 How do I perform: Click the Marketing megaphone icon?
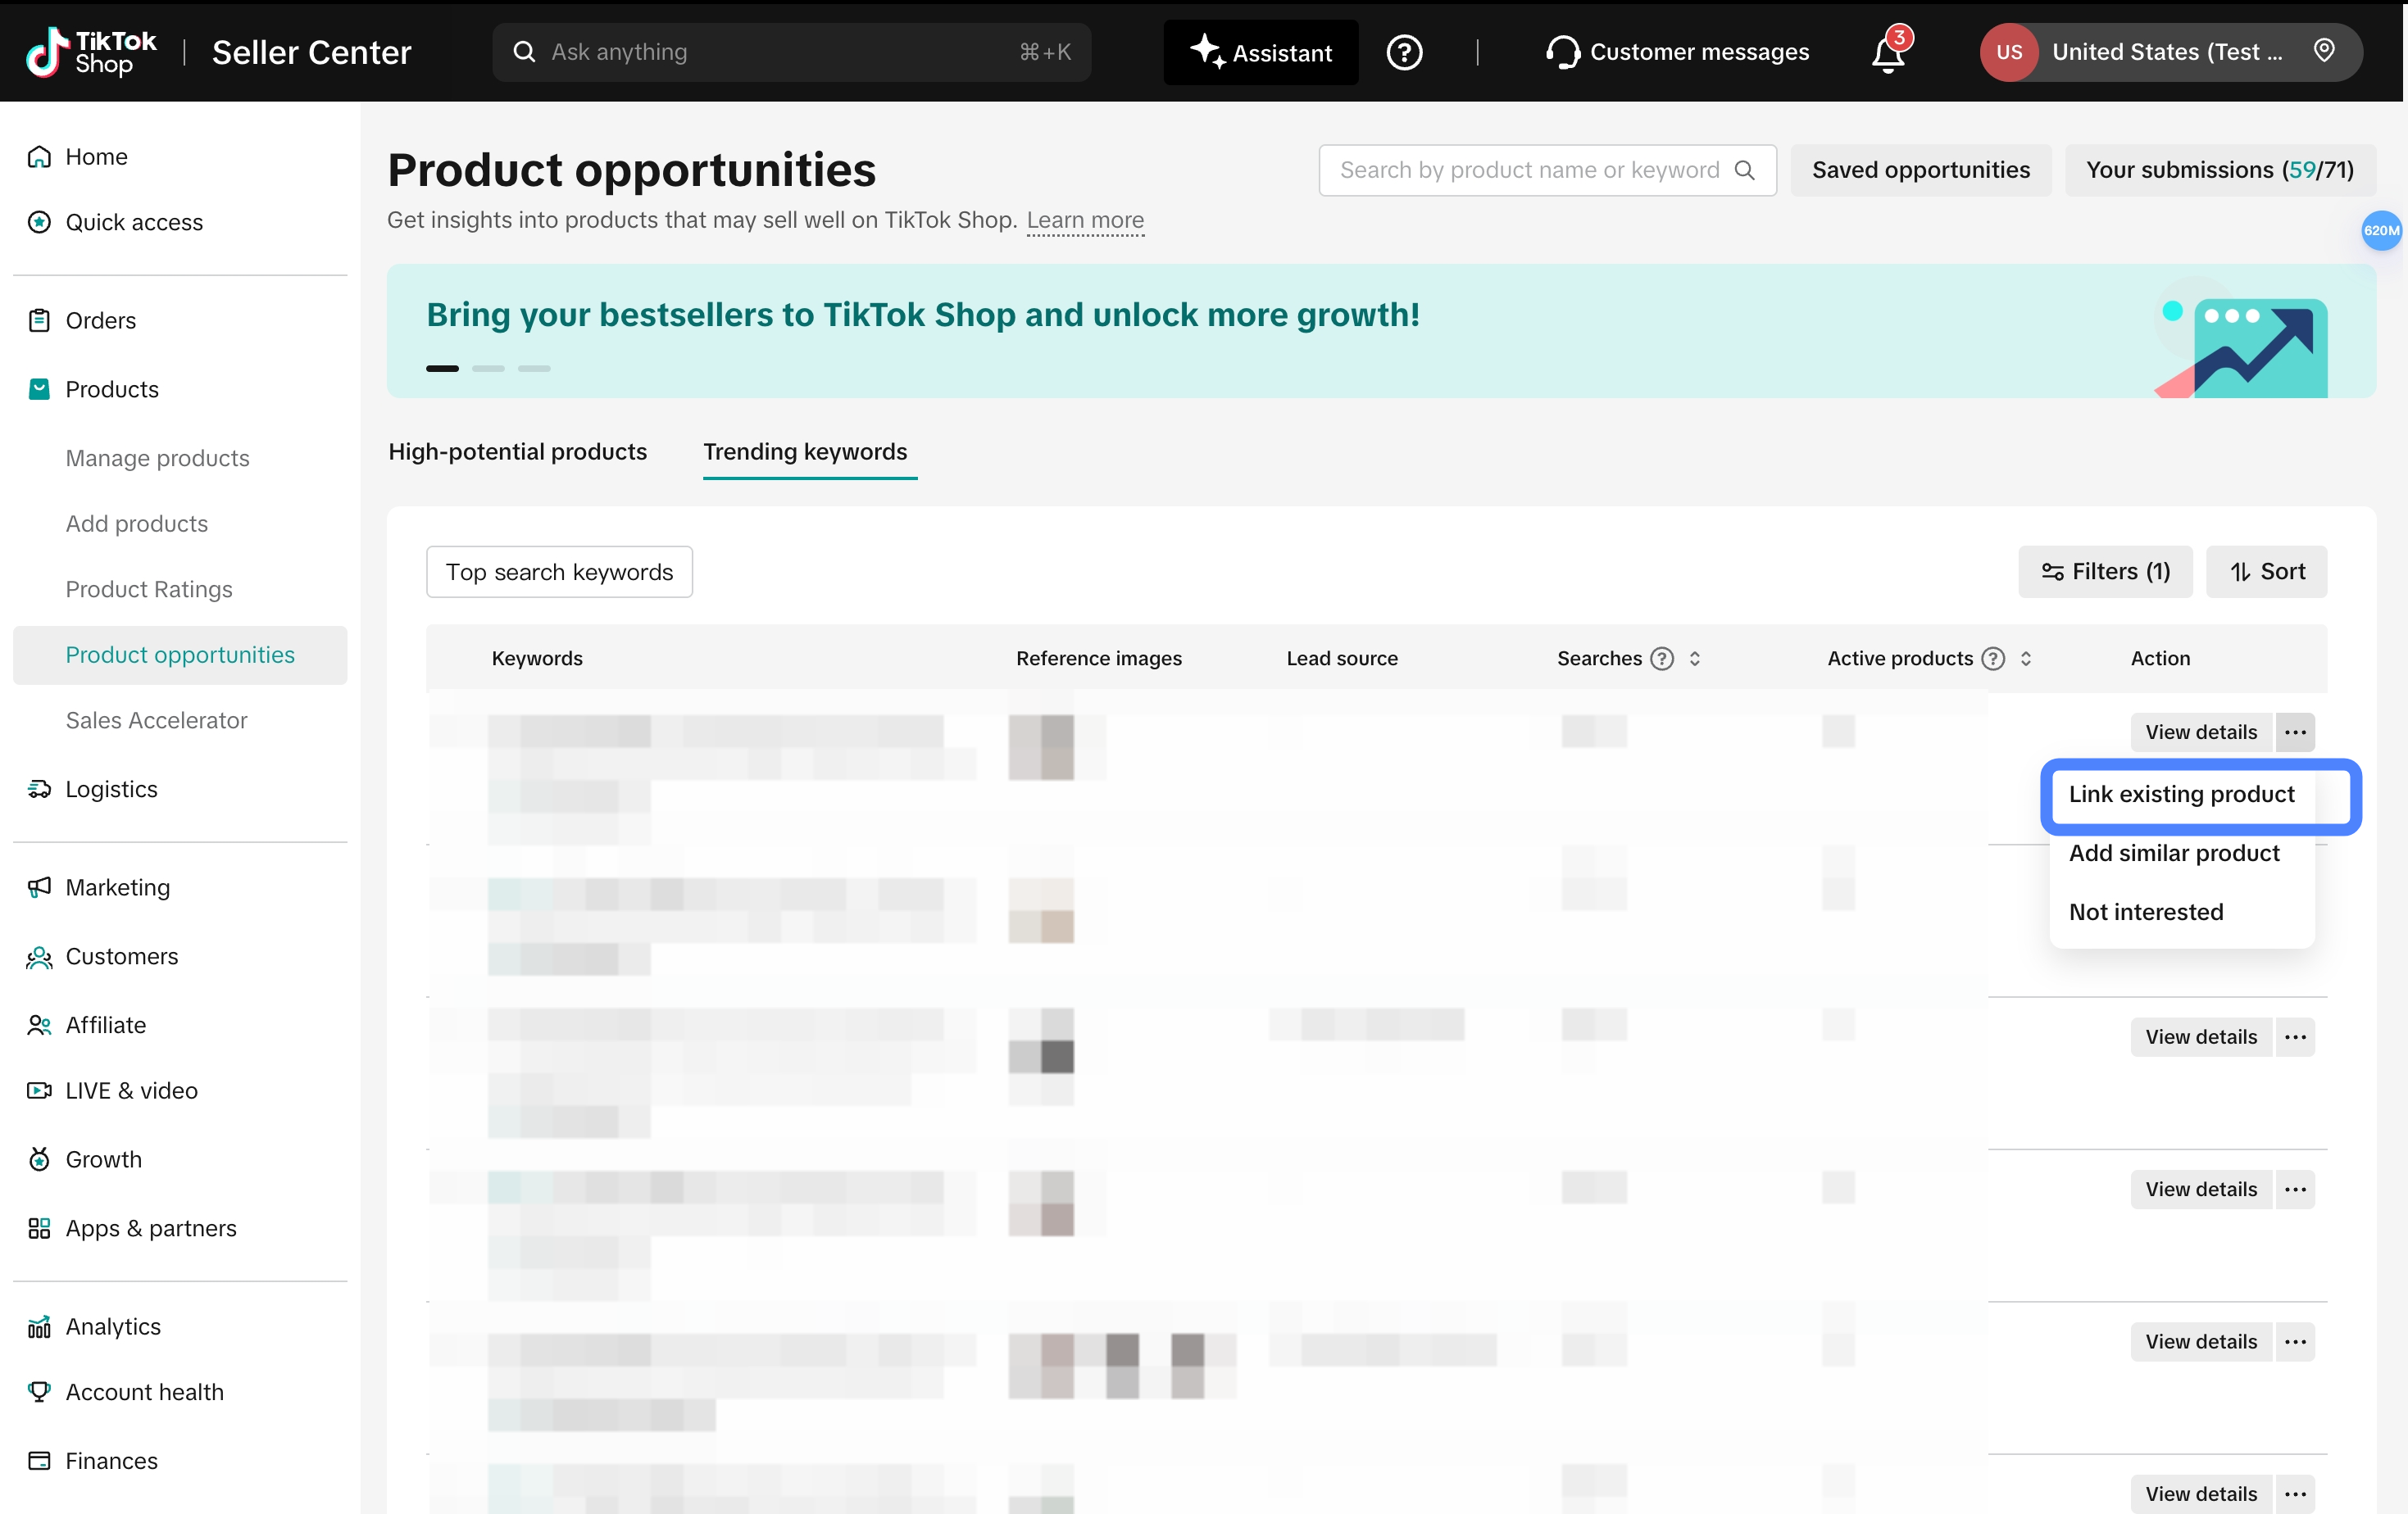click(39, 887)
